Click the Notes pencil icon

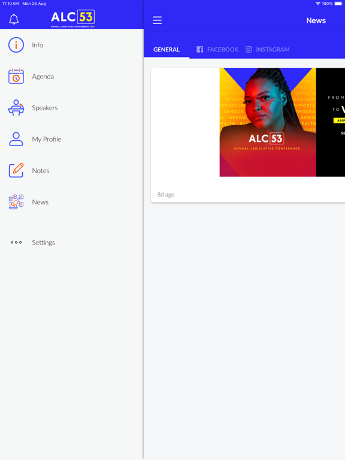16,171
